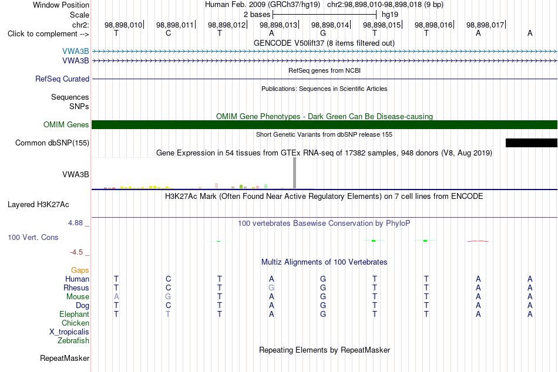Click the gray T mismatch in the Elephant row
The height and width of the screenshot is (372, 558).
[x=168, y=314]
